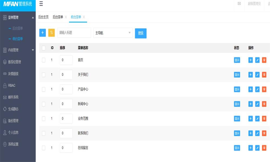This screenshot has width=270, height=162.
Task: Open 系统设置 in sidebar
Action: tap(13, 144)
